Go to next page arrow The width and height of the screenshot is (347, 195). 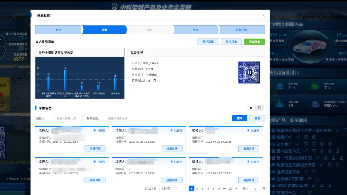click(236, 189)
